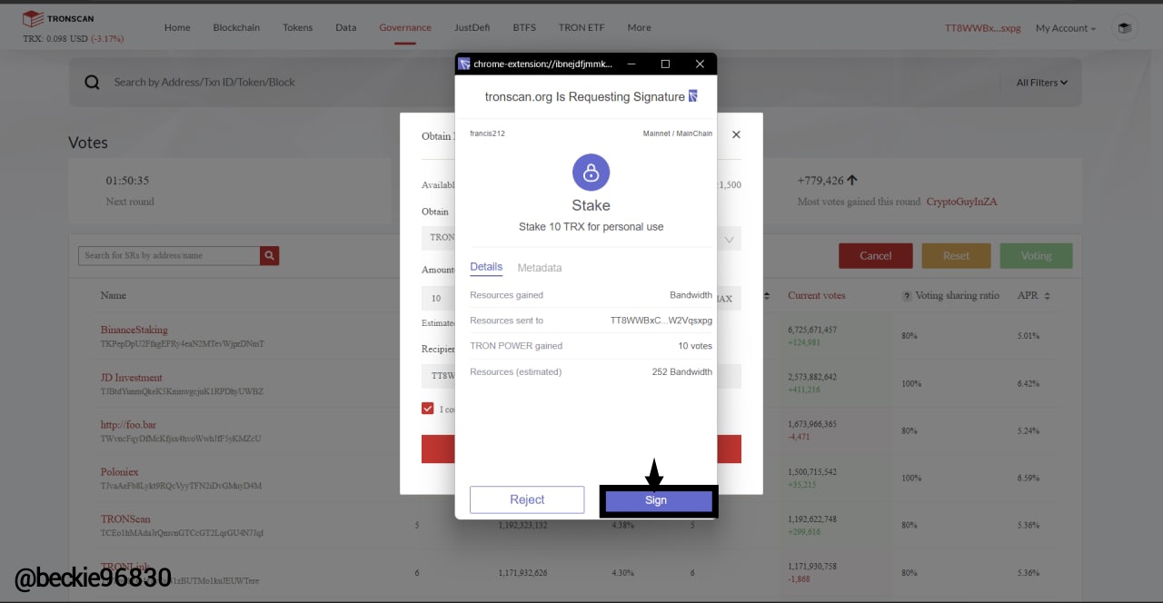Click the 01:50:35 next round timer
The image size is (1163, 603).
[127, 181]
